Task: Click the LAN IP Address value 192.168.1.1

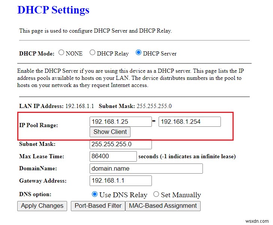Action: [x=79, y=106]
